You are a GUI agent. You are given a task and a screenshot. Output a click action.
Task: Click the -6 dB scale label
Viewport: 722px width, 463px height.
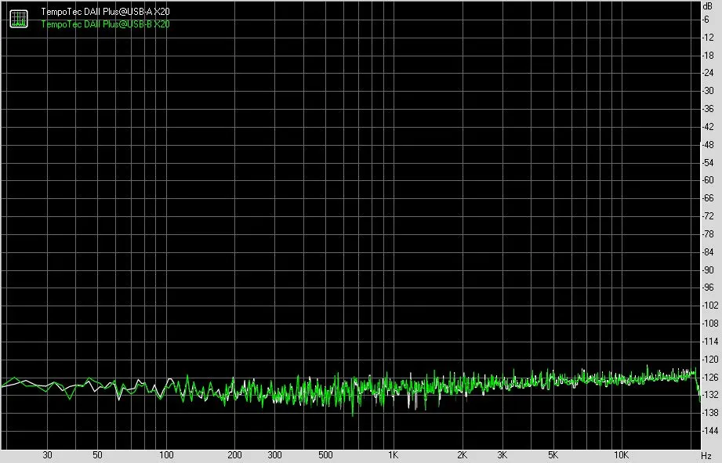(706, 20)
